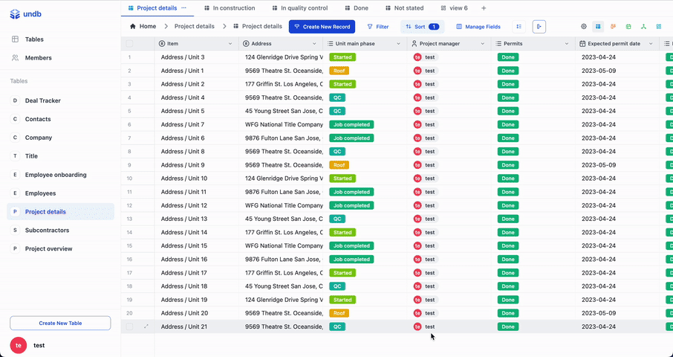The height and width of the screenshot is (357, 673).
Task: Open the view settings gear icon
Action: pyautogui.click(x=584, y=27)
